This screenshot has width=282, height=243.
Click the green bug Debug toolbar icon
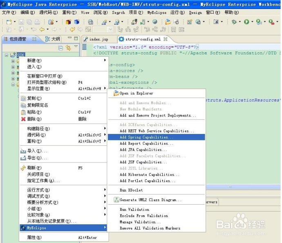tap(234, 22)
